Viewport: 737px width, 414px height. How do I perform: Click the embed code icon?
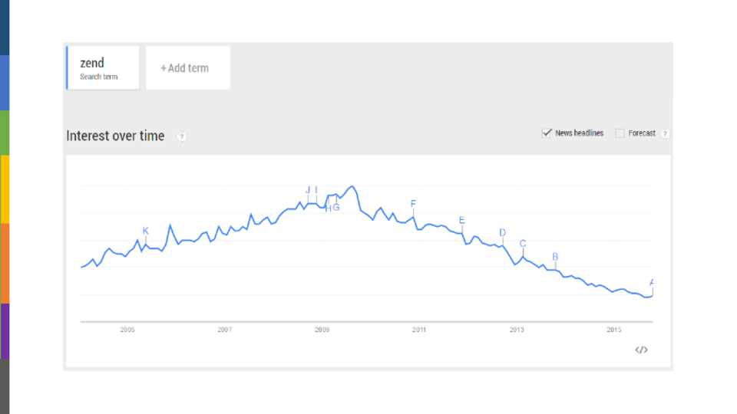(x=641, y=350)
